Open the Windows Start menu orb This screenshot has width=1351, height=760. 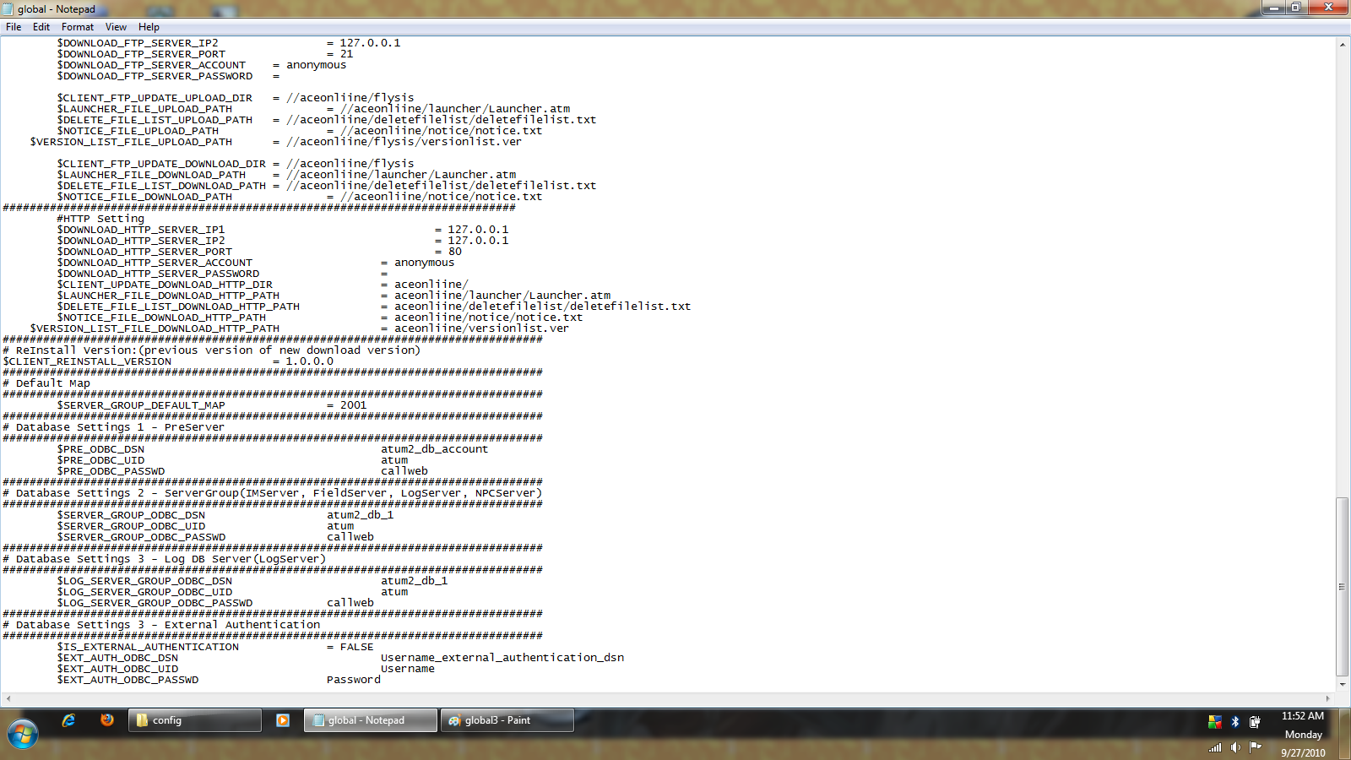coord(23,734)
